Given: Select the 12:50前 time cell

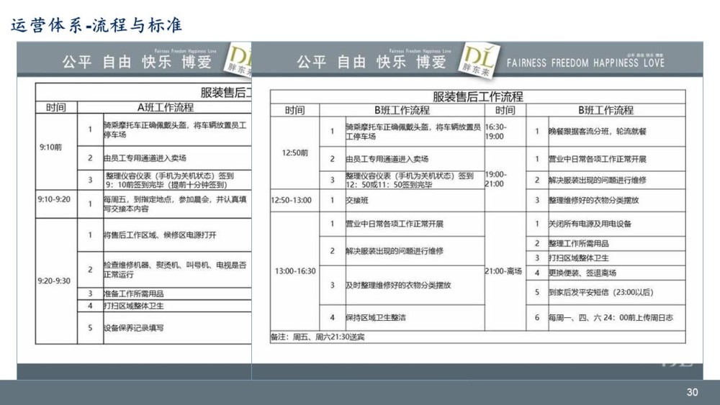Looking at the screenshot, I should 294,153.
